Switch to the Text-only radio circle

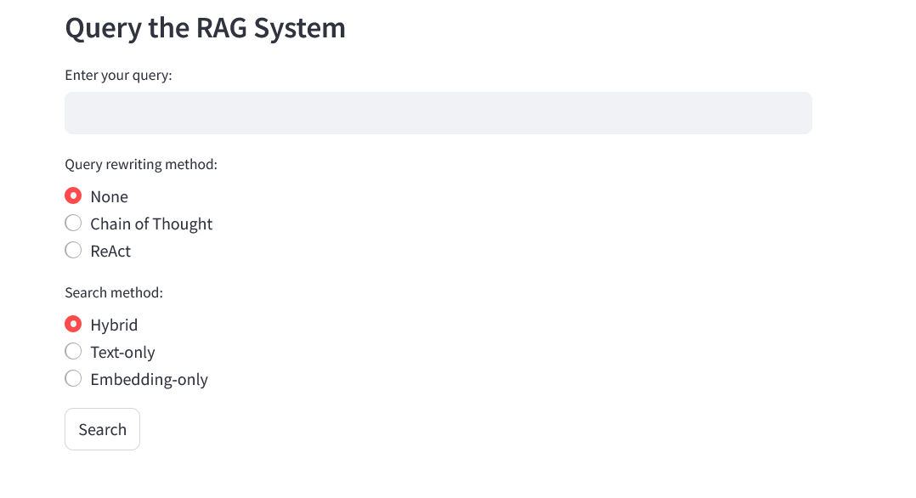pyautogui.click(x=73, y=351)
